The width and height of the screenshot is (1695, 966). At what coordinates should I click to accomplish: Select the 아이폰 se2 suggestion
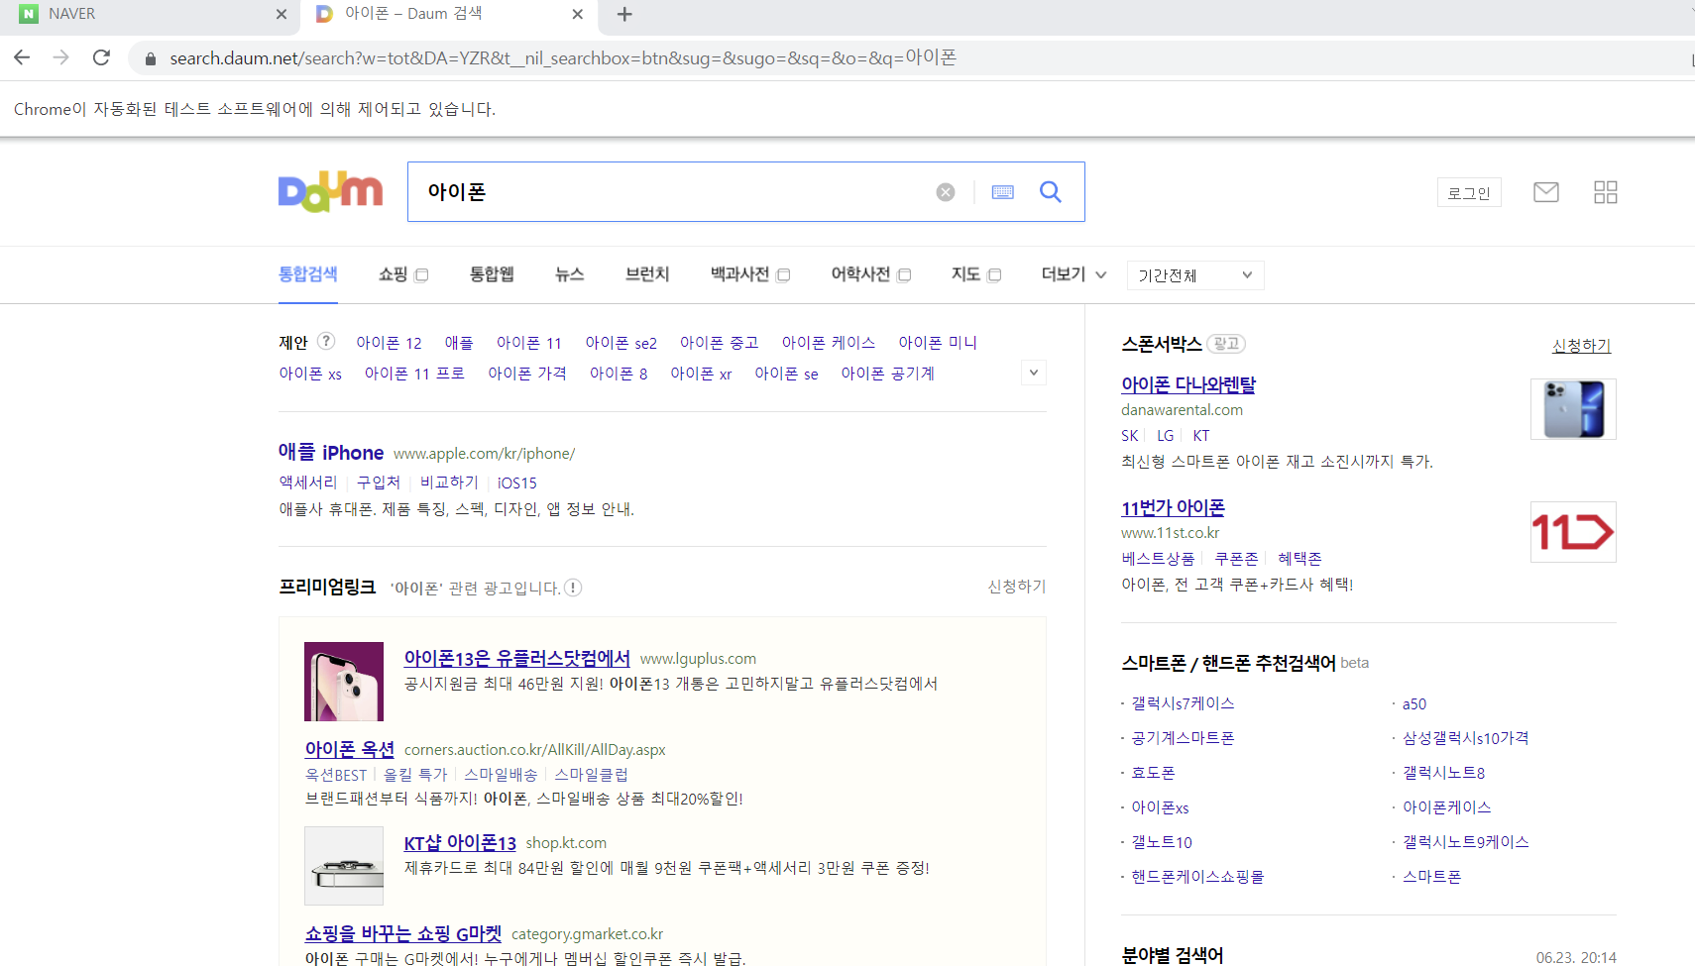(621, 343)
